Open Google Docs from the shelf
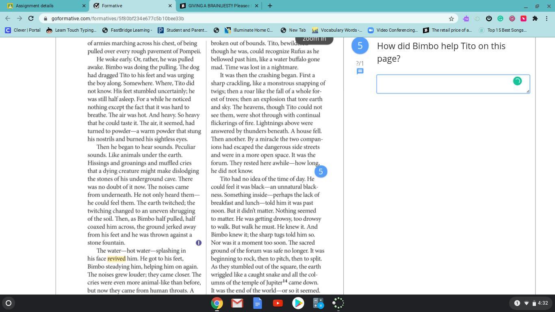The width and height of the screenshot is (555, 312). pos(258,303)
